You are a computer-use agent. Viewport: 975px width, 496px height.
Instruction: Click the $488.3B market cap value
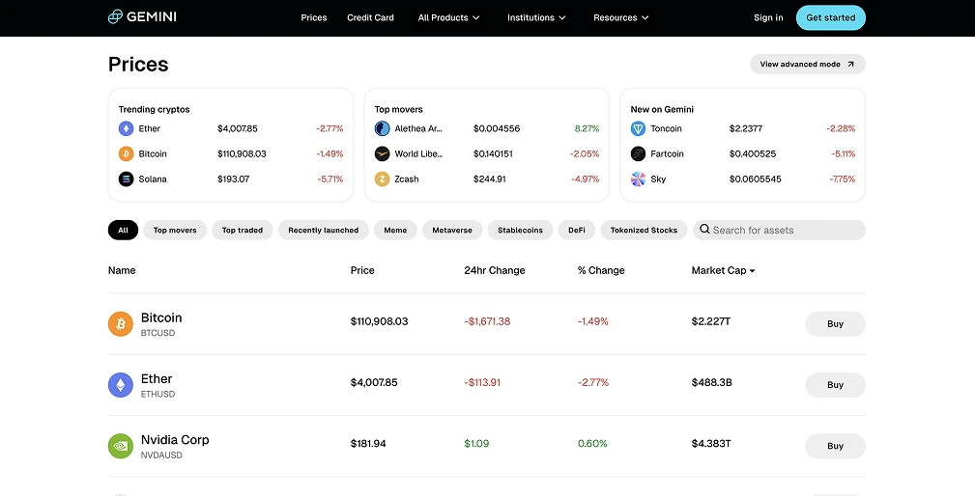(x=712, y=382)
